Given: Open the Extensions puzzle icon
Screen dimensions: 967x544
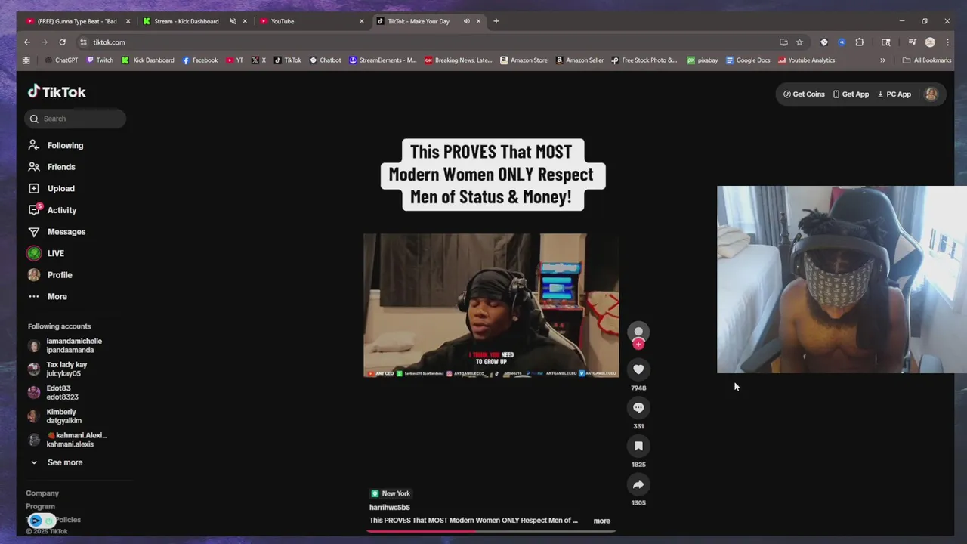Looking at the screenshot, I should pos(860,42).
